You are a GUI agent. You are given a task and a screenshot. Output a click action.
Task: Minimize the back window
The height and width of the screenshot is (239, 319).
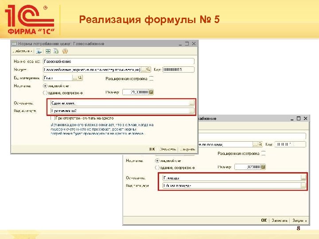(292, 119)
